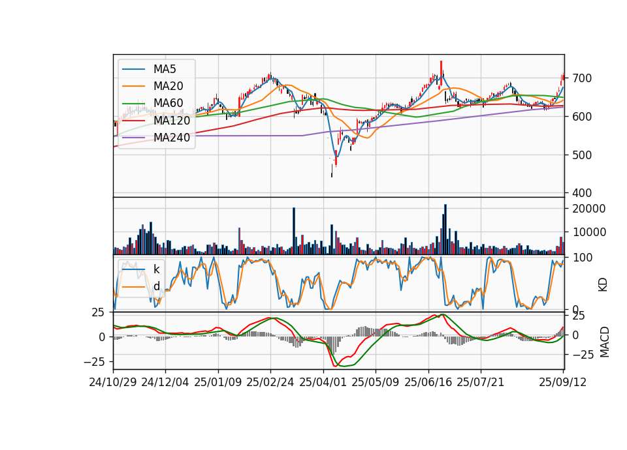Click the blue MA5 legend line sample
The height and width of the screenshot is (450, 627).
tap(133, 69)
